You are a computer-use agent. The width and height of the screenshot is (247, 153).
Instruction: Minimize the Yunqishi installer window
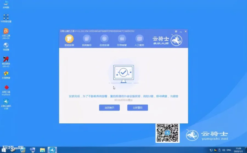pyautogui.click(x=181, y=32)
